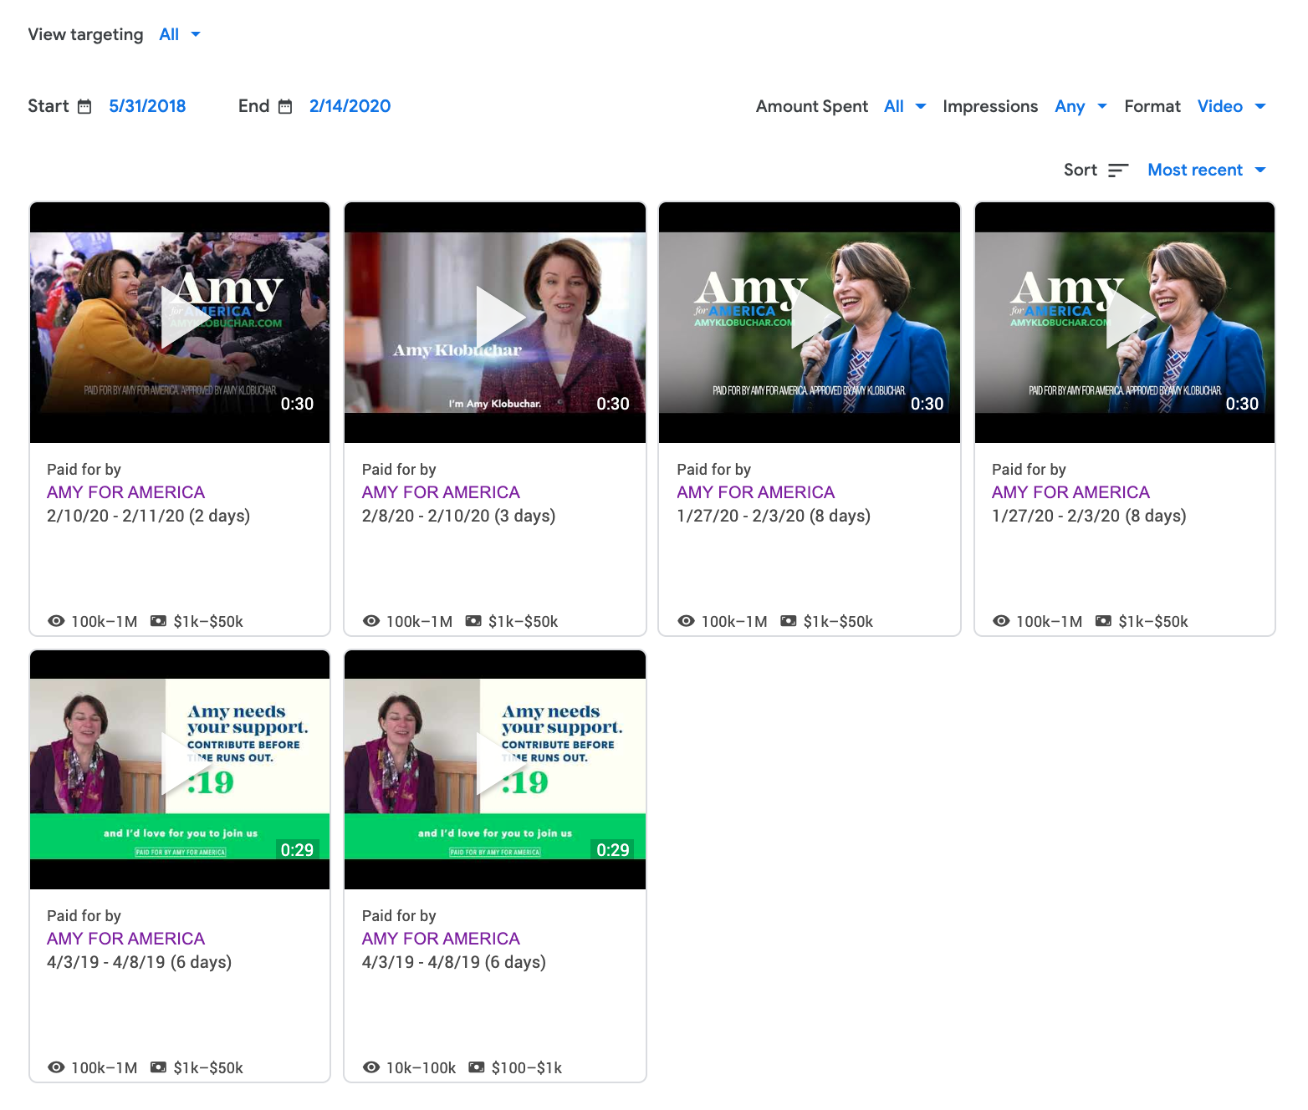Click the spend money icon on the 2/8/20 - 2/10/20 ad
Viewport: 1308px width, 1110px height.
click(473, 621)
